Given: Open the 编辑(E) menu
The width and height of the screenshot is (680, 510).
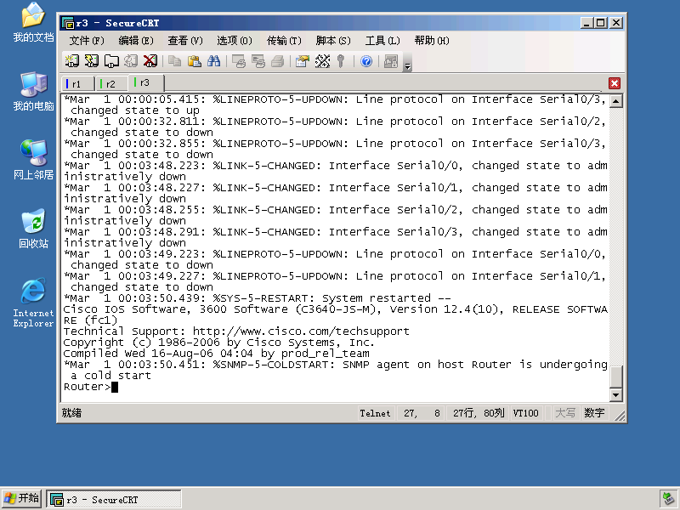Looking at the screenshot, I should coord(136,41).
